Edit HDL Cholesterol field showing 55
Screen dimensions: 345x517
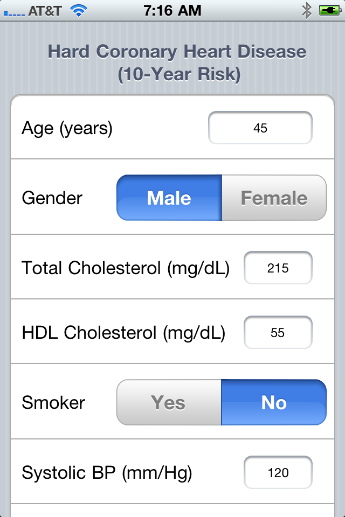(x=278, y=332)
